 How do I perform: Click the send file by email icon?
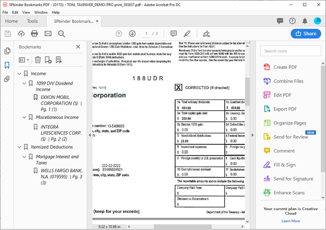[x=48, y=33]
